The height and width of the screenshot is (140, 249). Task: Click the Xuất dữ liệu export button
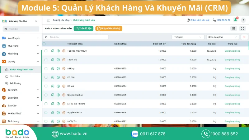pos(83,28)
